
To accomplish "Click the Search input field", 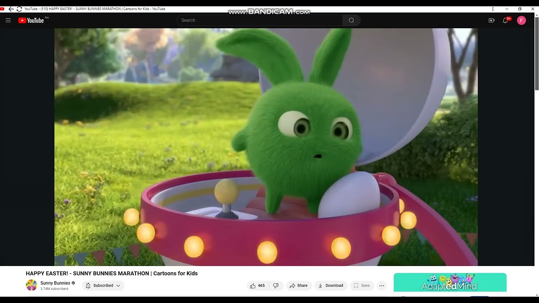I will coord(259,20).
